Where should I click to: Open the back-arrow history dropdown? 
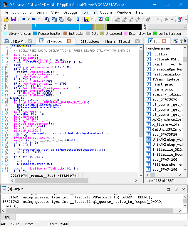pos(28,19)
